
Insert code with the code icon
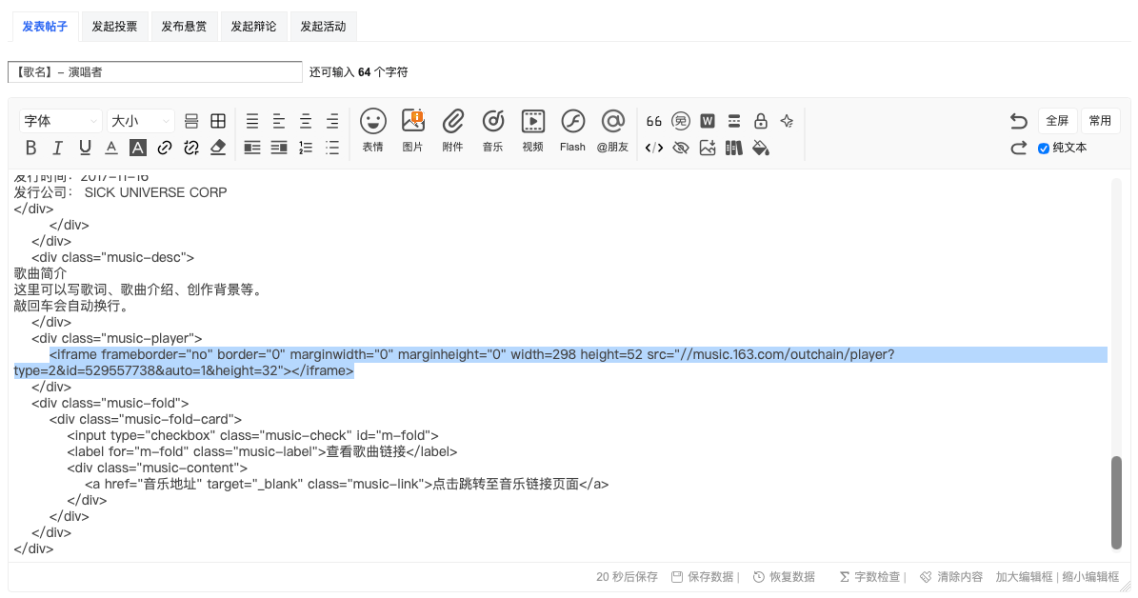pyautogui.click(x=654, y=148)
